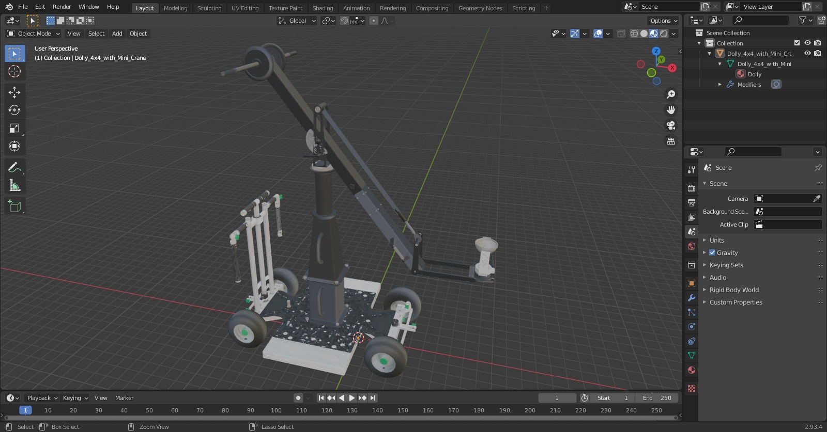Click the red X axis on gizmo
The image size is (827, 432).
672,68
